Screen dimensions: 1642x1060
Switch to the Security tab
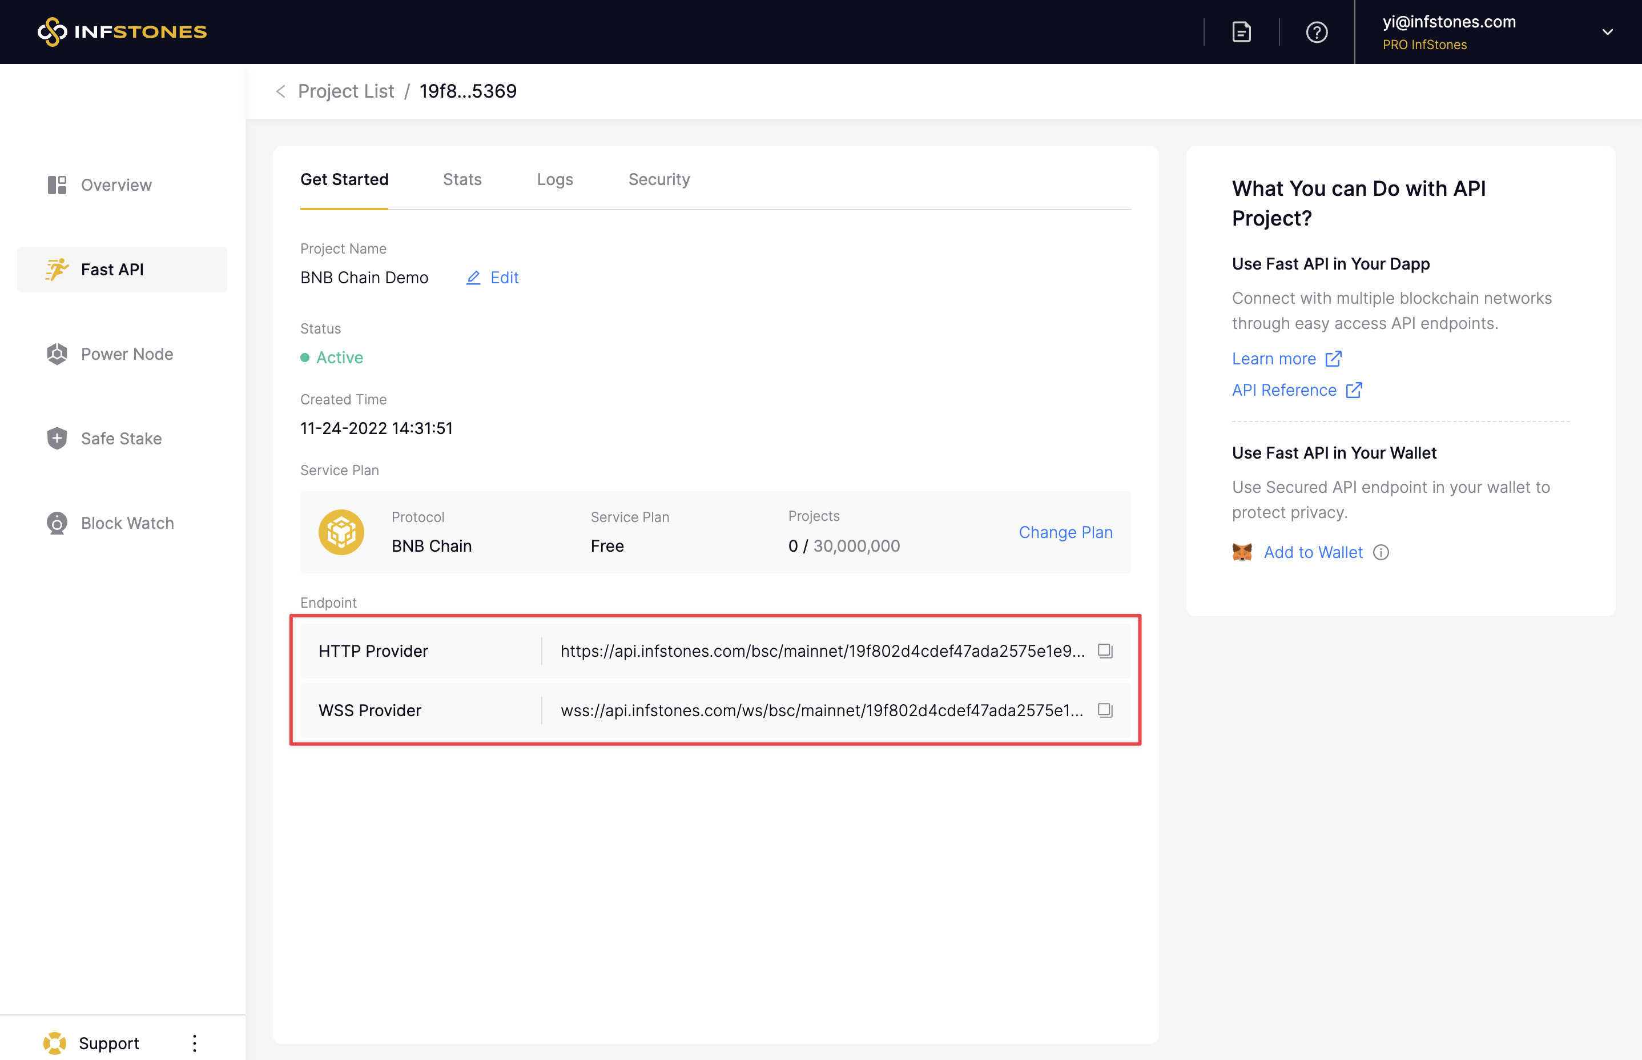pyautogui.click(x=658, y=179)
